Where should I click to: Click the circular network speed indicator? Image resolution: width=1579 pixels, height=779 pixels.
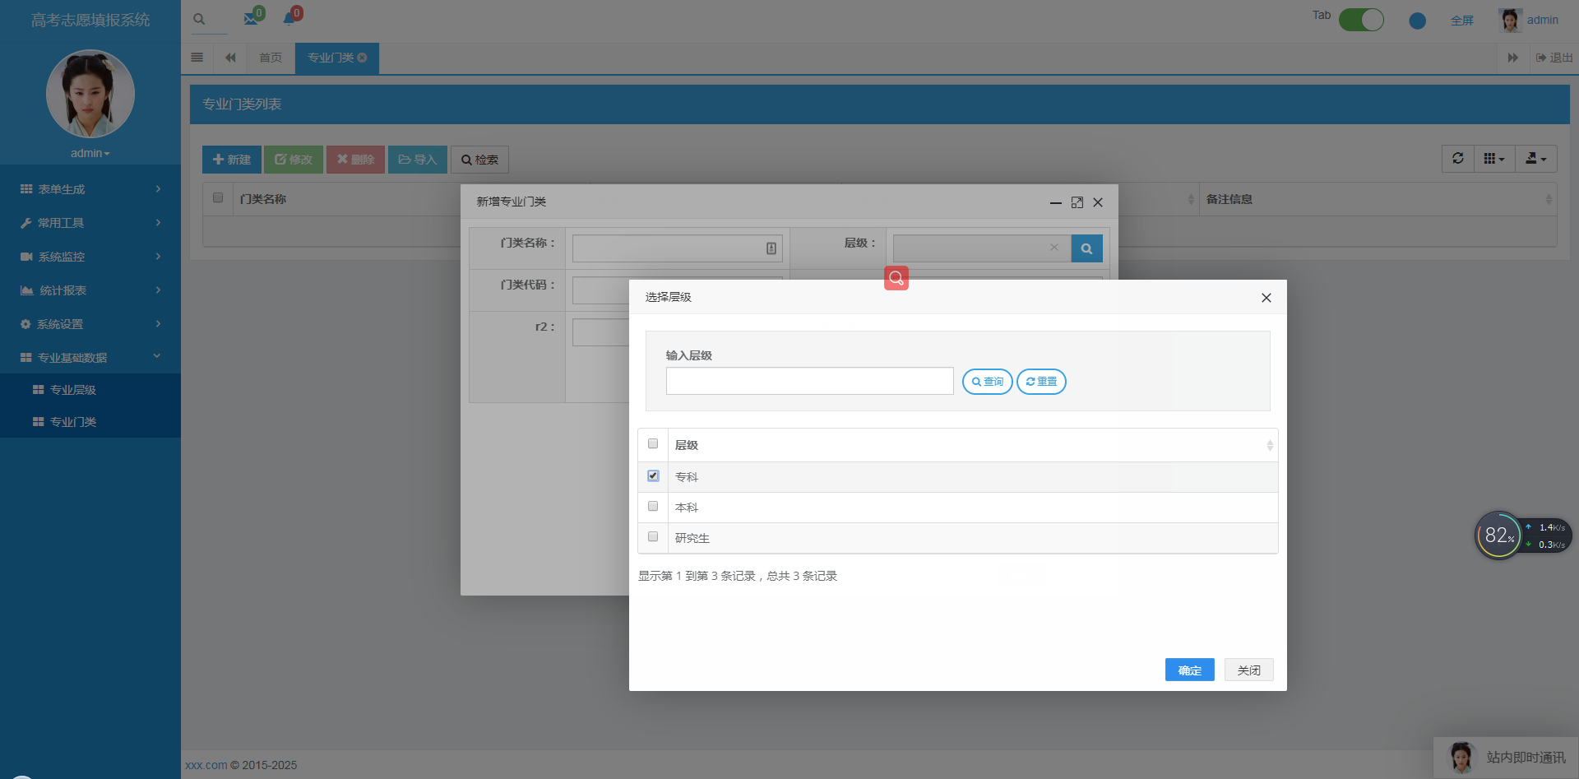(1498, 535)
